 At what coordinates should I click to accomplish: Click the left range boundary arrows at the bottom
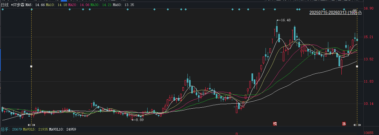tap(31, 125)
